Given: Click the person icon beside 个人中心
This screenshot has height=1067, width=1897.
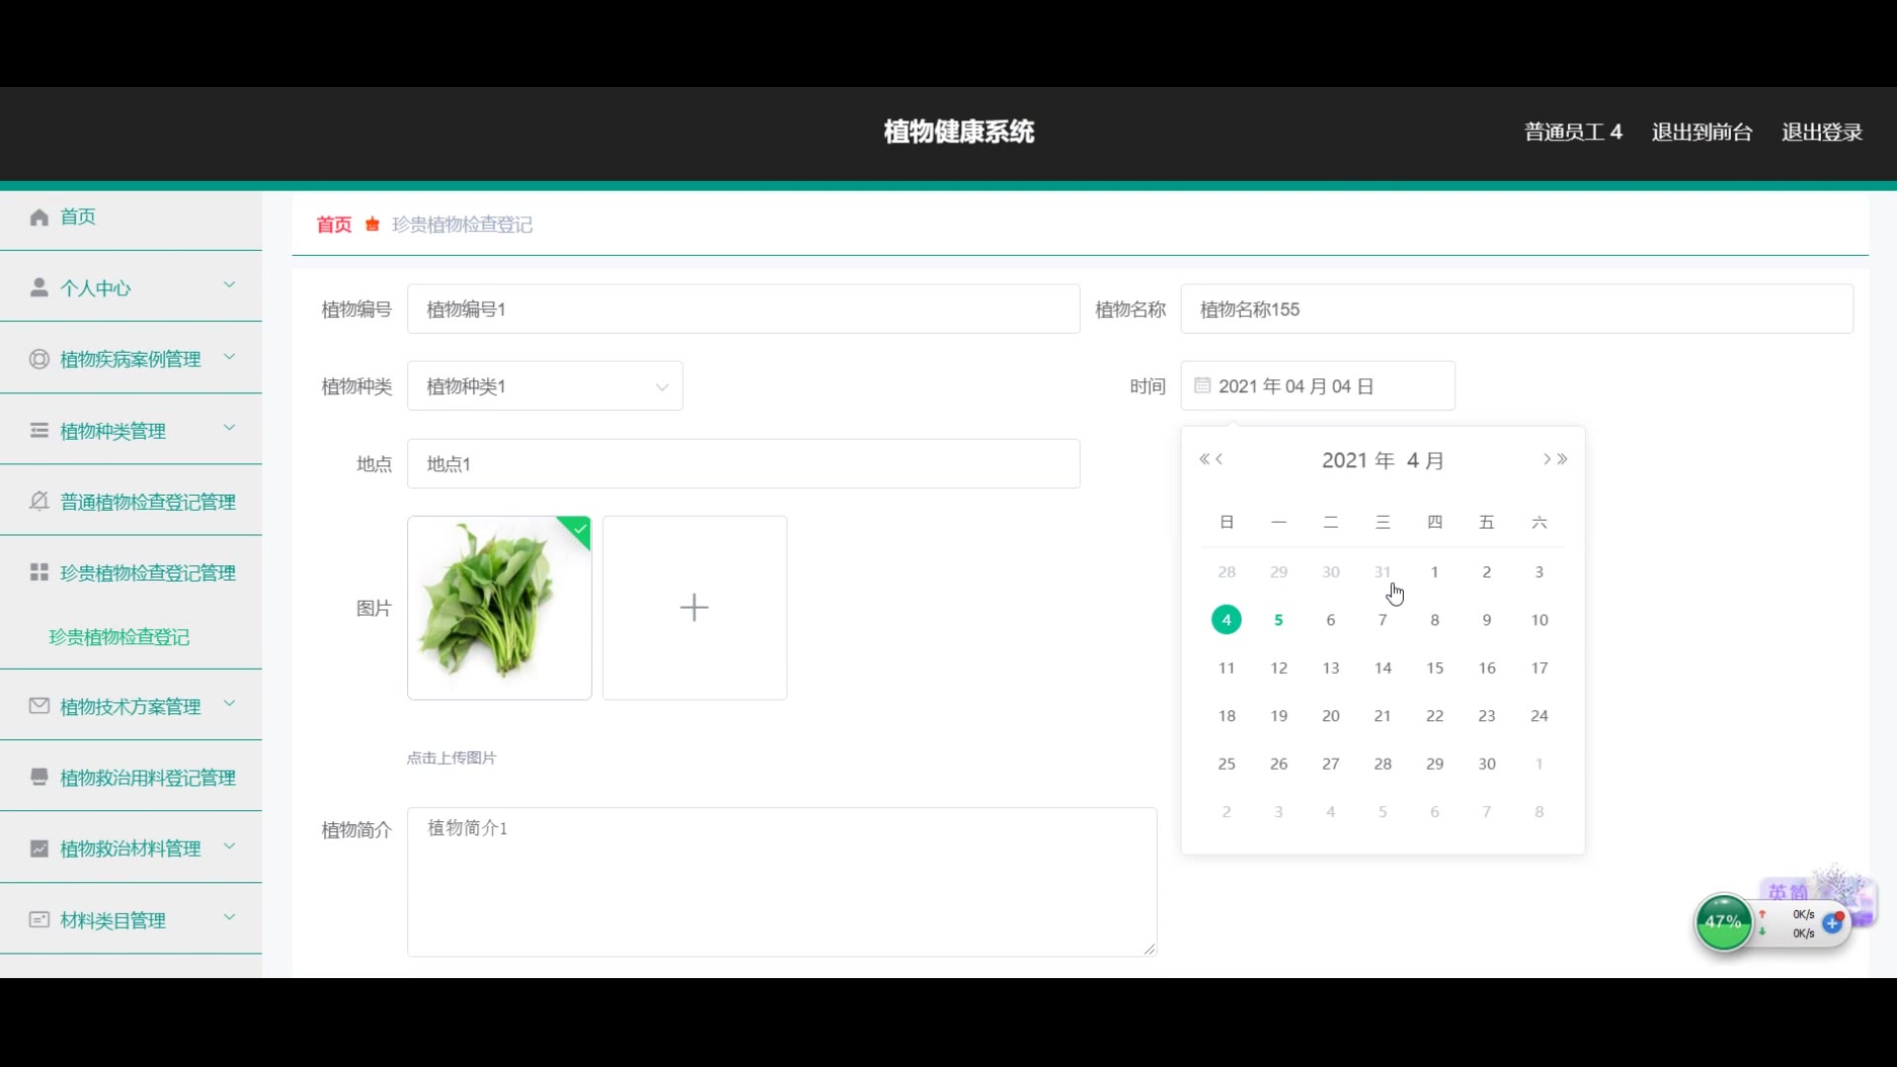Looking at the screenshot, I should click(x=40, y=287).
